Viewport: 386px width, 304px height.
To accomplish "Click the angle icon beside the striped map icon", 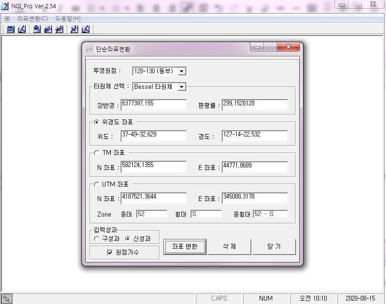I will (x=22, y=29).
